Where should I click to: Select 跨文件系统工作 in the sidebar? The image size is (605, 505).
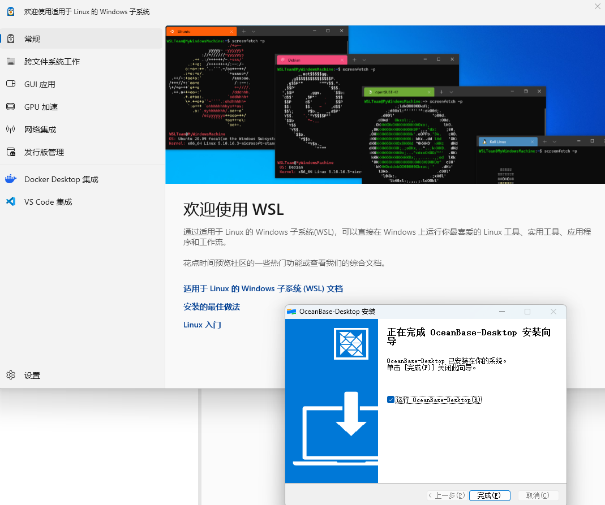pos(81,61)
